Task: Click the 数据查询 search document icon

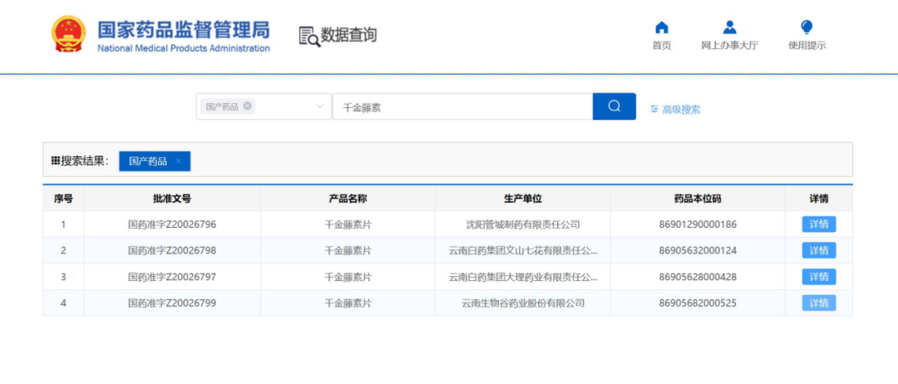Action: tap(309, 36)
